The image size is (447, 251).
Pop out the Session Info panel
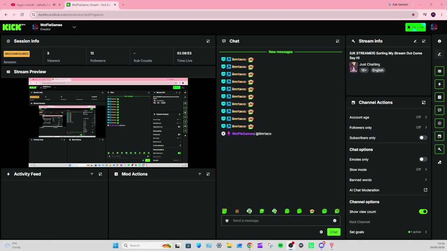[x=208, y=41]
